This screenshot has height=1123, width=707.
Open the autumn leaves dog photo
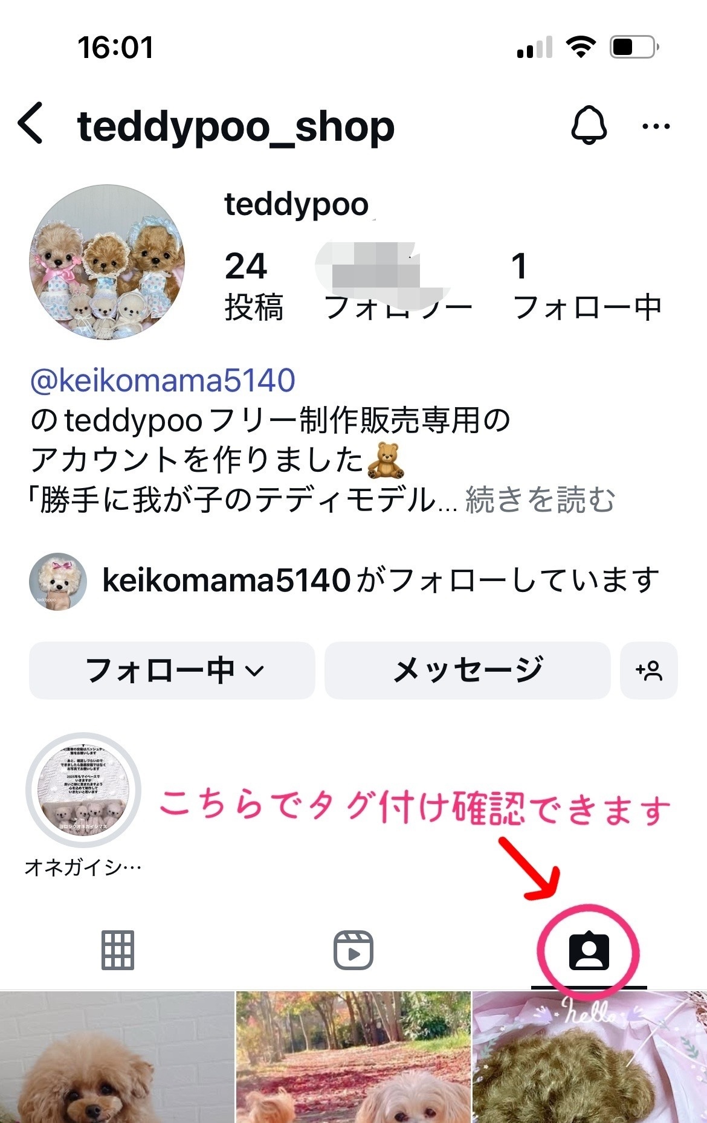tap(353, 1057)
